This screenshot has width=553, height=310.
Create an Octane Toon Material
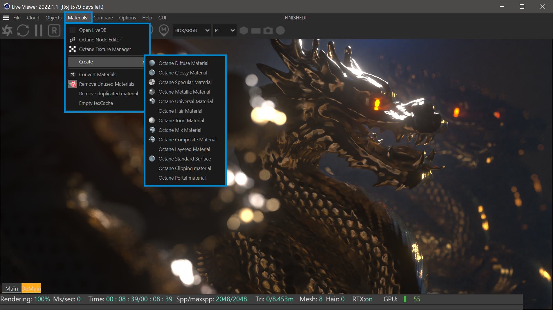pos(185,121)
